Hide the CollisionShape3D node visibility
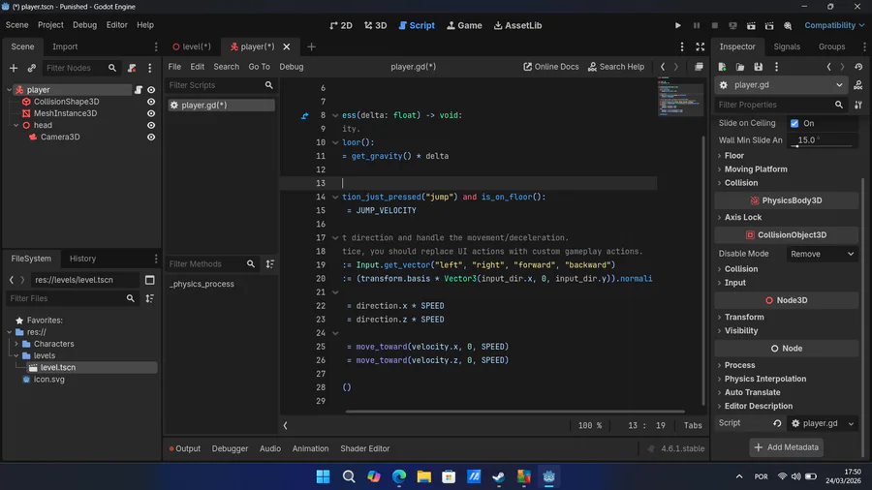The width and height of the screenshot is (872, 490). pyautogui.click(x=151, y=102)
